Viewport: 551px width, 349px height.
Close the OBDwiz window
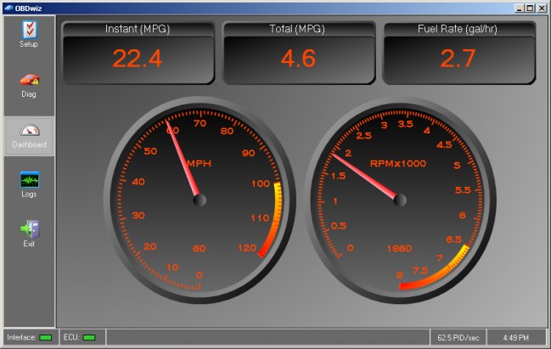pos(542,8)
